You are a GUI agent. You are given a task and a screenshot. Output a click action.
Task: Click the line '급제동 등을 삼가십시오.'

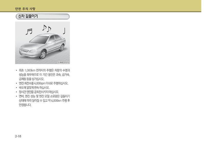coord(32,79)
